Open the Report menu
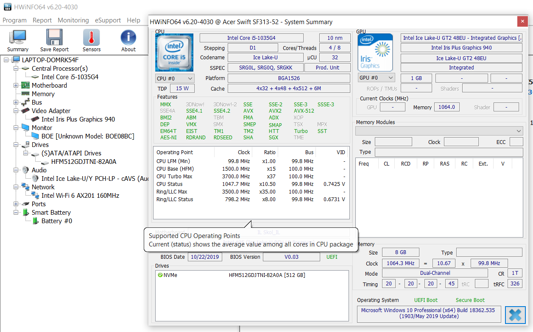 coord(42,20)
